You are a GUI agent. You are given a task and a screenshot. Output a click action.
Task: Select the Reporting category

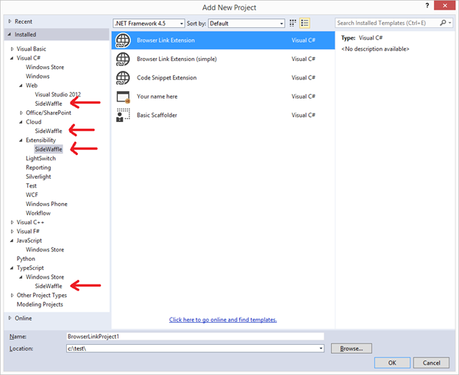click(38, 168)
